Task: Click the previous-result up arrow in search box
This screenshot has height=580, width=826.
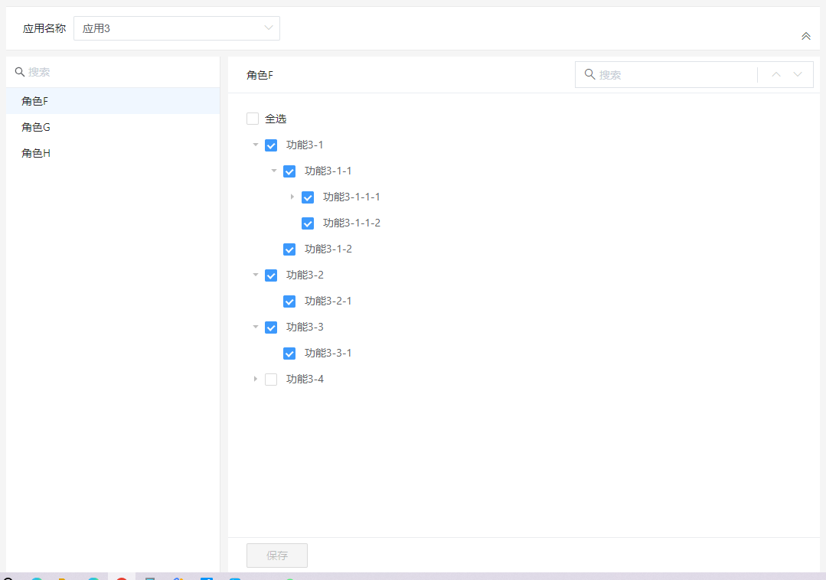Action: tap(776, 75)
